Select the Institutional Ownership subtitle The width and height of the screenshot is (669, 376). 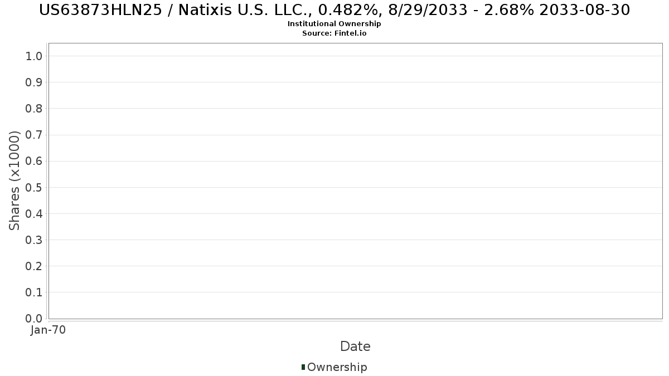point(334,24)
